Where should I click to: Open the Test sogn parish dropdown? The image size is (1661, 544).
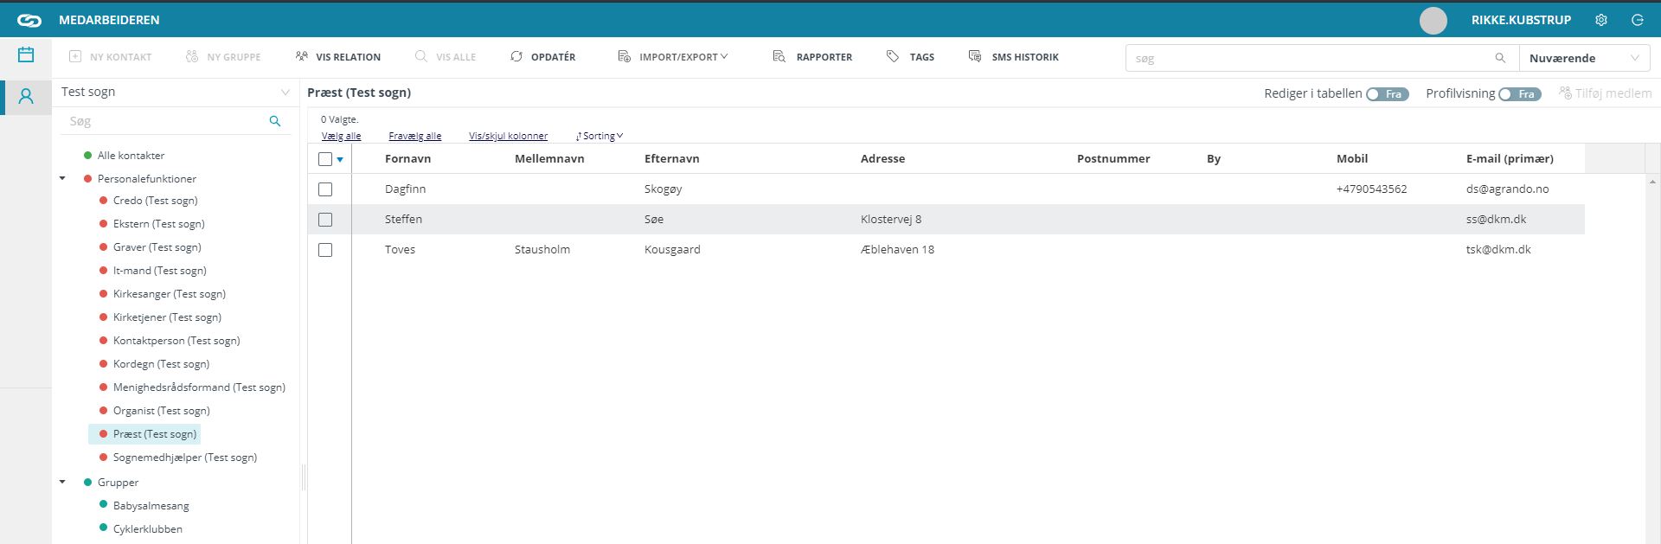point(175,92)
